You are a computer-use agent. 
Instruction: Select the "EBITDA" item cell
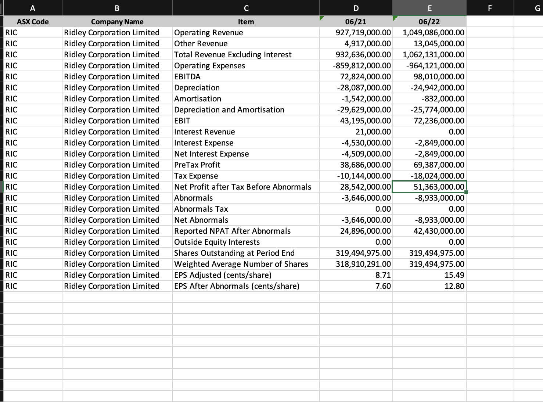[246, 77]
